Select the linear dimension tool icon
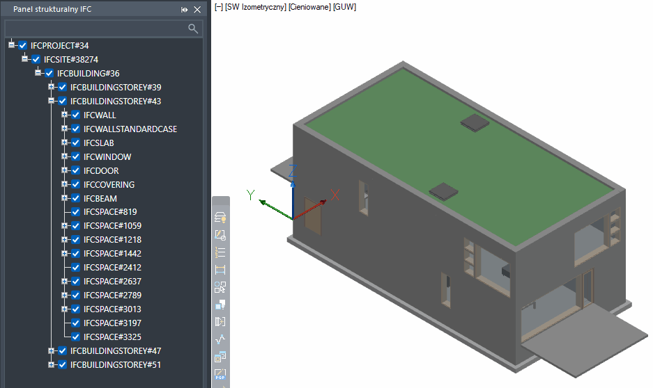Image resolution: width=653 pixels, height=388 pixels. 220,270
